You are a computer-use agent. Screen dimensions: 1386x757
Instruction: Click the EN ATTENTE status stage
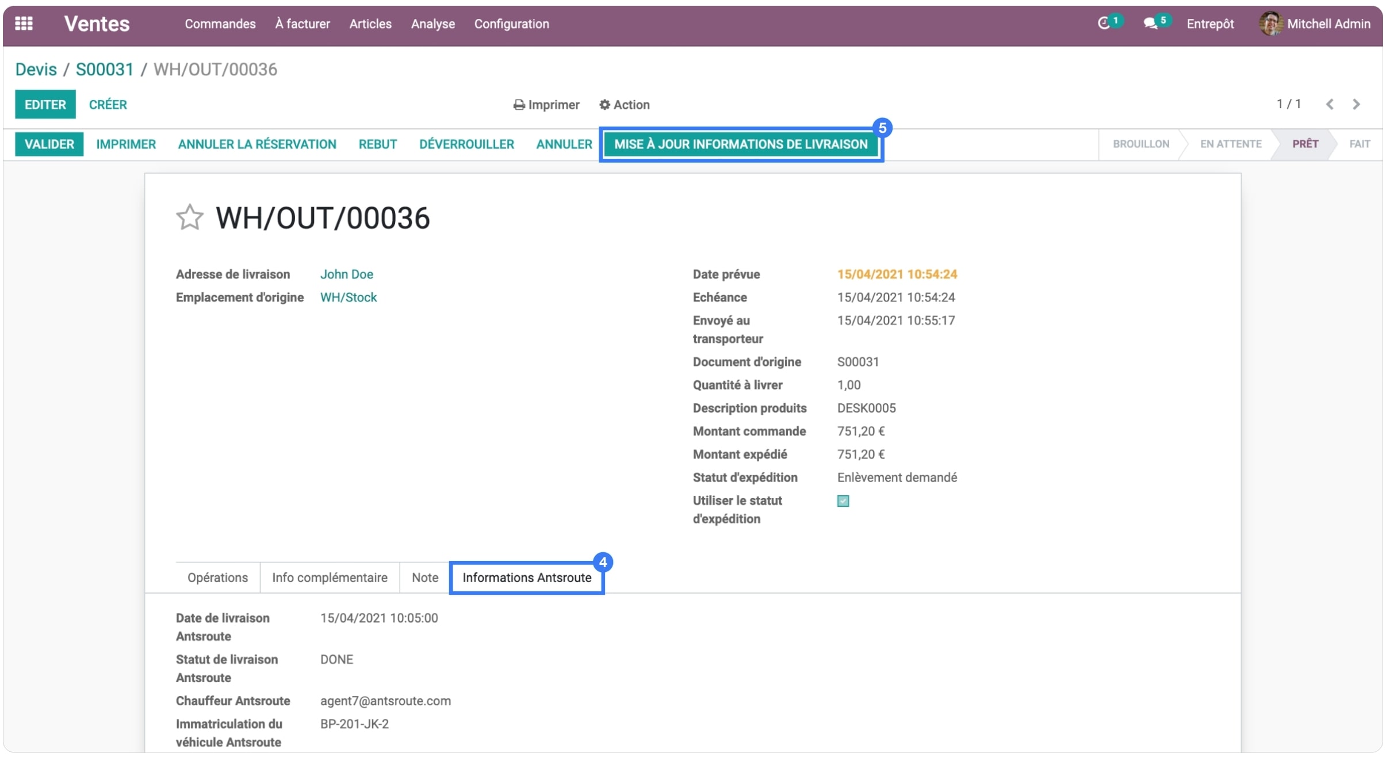tap(1230, 144)
